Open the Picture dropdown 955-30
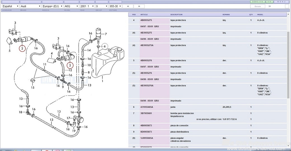The height and width of the screenshot is (151, 291). coord(115,6)
